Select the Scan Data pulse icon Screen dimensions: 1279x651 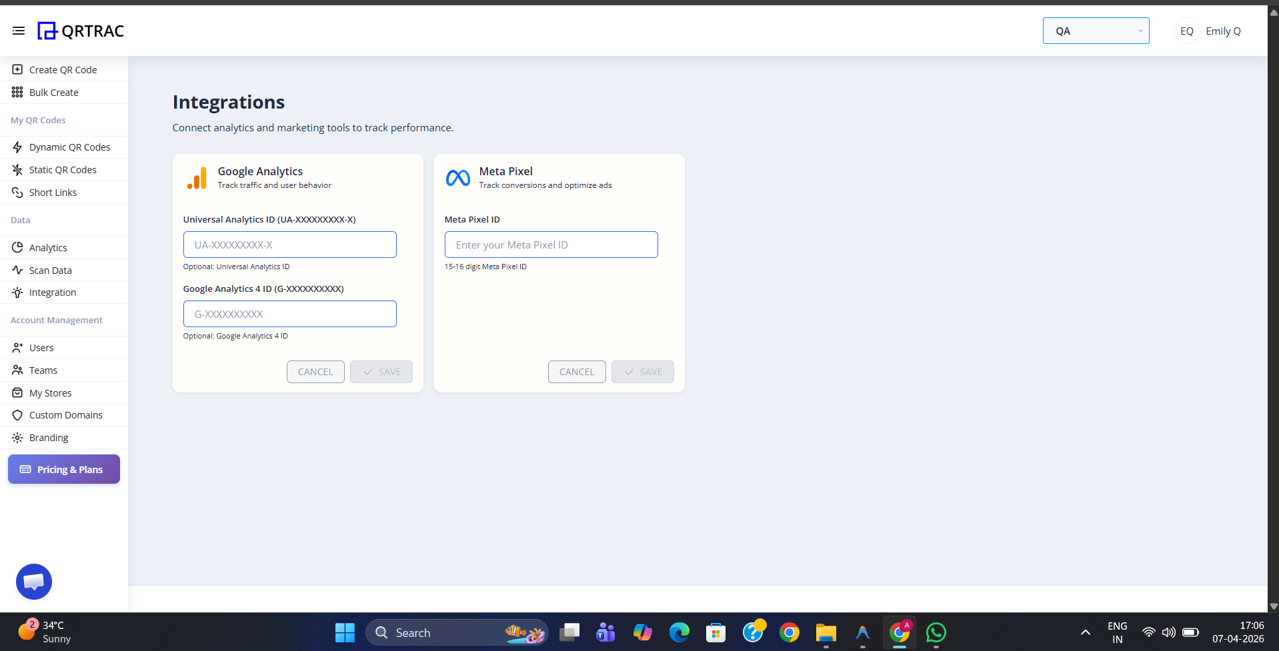tap(16, 270)
